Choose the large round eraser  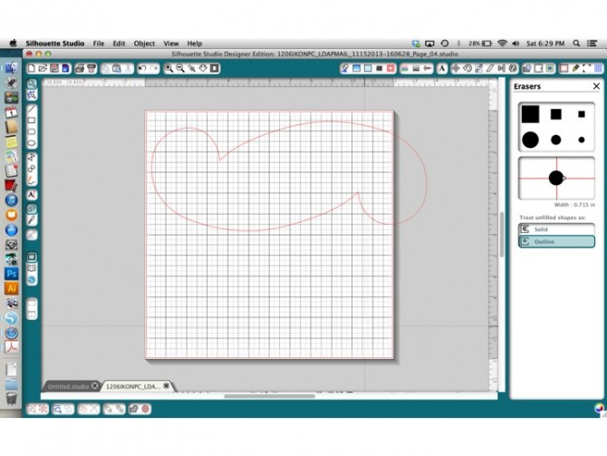click(x=530, y=140)
